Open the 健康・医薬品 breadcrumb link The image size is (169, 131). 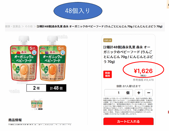13,26
